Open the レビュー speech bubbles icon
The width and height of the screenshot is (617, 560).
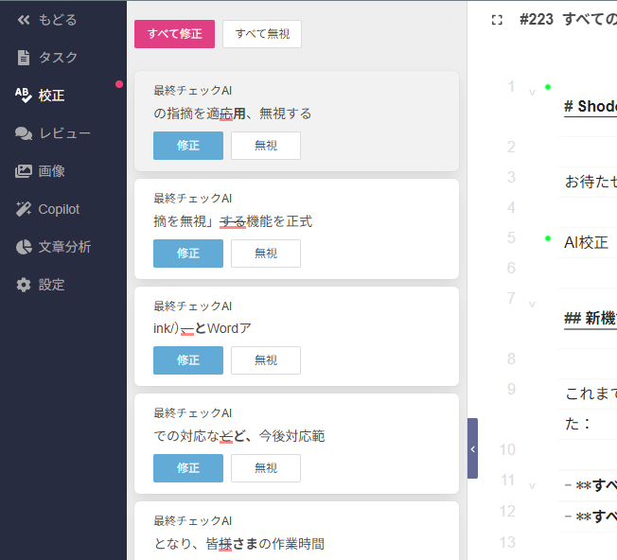tap(24, 133)
